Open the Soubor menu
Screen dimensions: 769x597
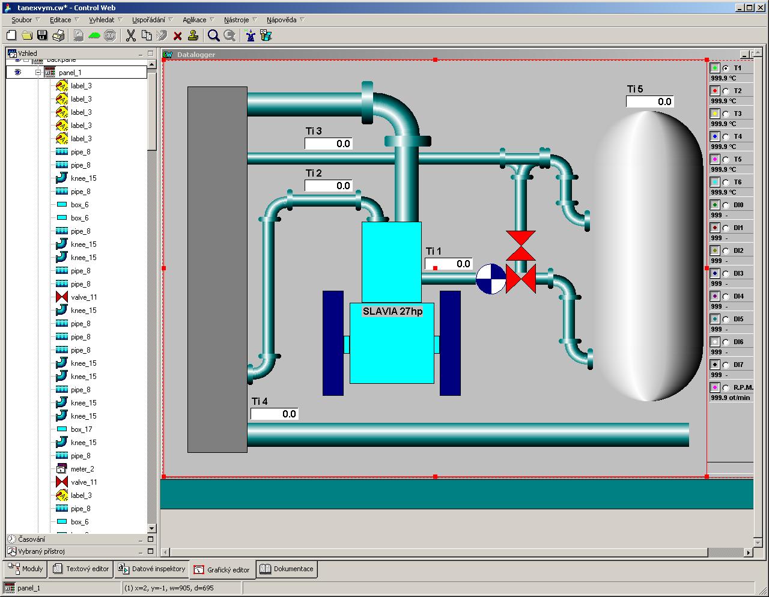coord(22,20)
